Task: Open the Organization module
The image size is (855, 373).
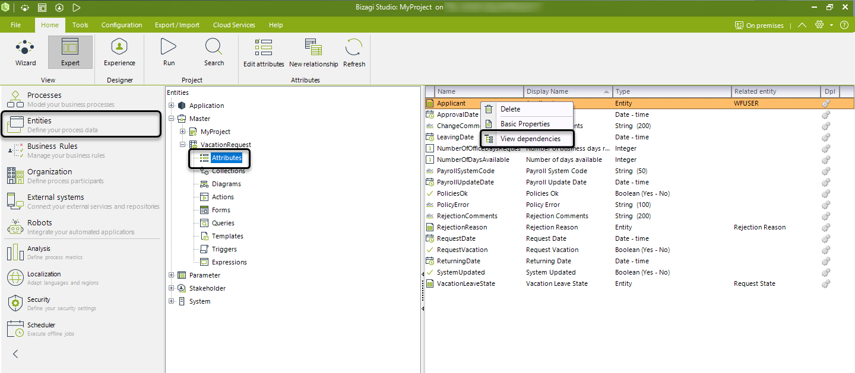Action: pyautogui.click(x=83, y=176)
